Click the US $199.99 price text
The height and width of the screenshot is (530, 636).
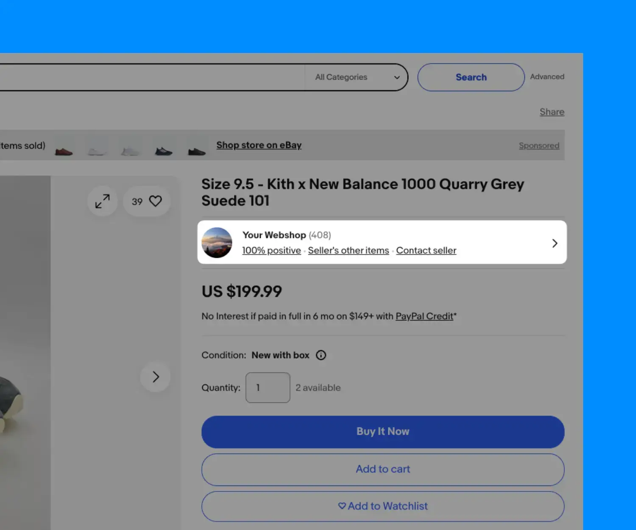click(x=242, y=291)
